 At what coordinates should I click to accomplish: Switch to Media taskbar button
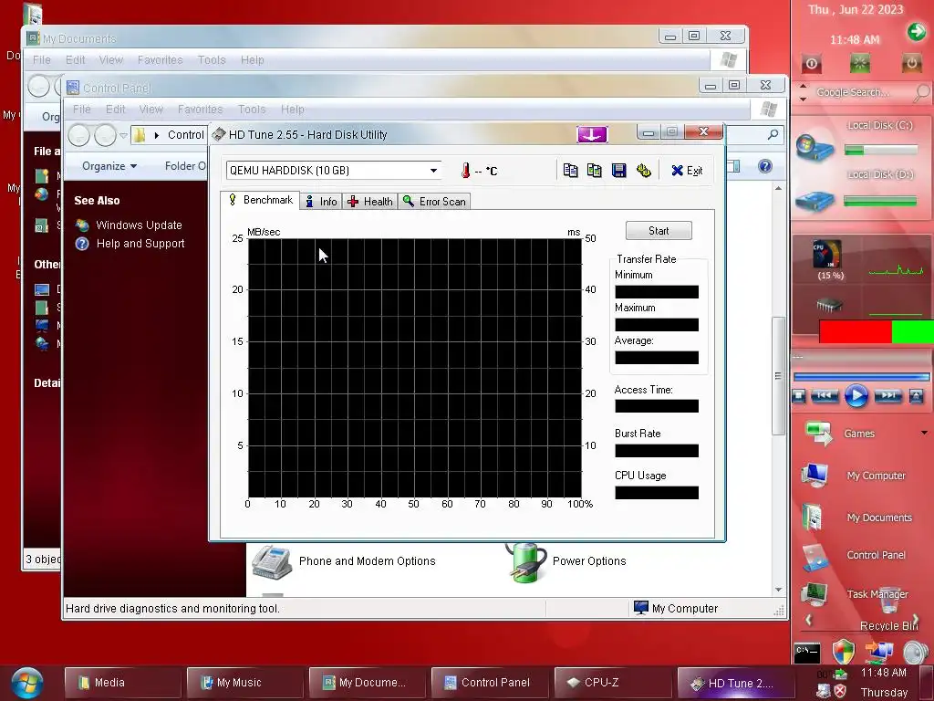pos(122,683)
